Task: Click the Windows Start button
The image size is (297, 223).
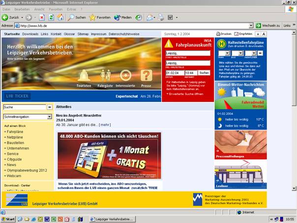Action: (x=8, y=219)
